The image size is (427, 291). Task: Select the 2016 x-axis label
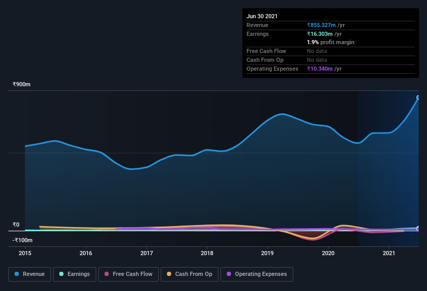click(86, 253)
